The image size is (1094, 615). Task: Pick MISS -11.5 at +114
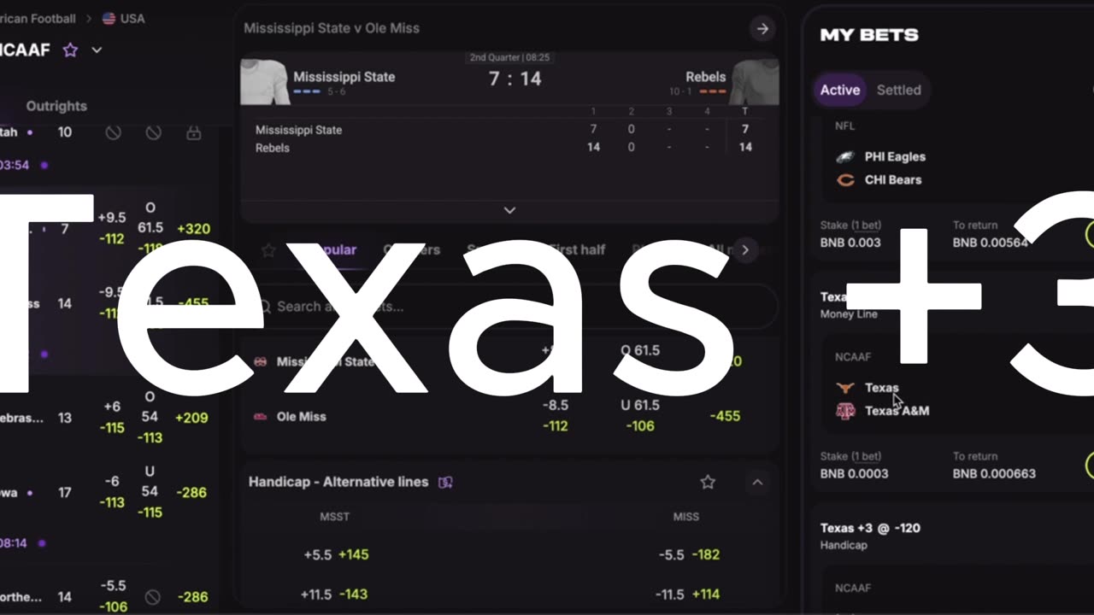[x=686, y=594]
